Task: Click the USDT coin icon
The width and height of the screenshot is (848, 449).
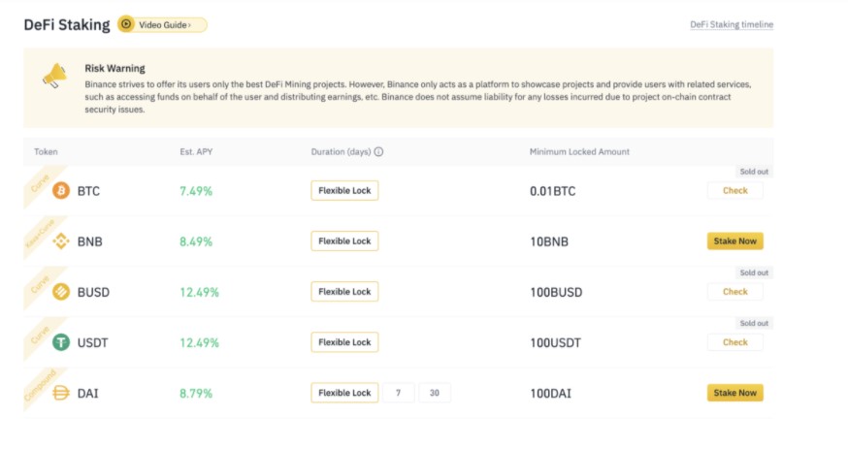Action: (x=61, y=342)
